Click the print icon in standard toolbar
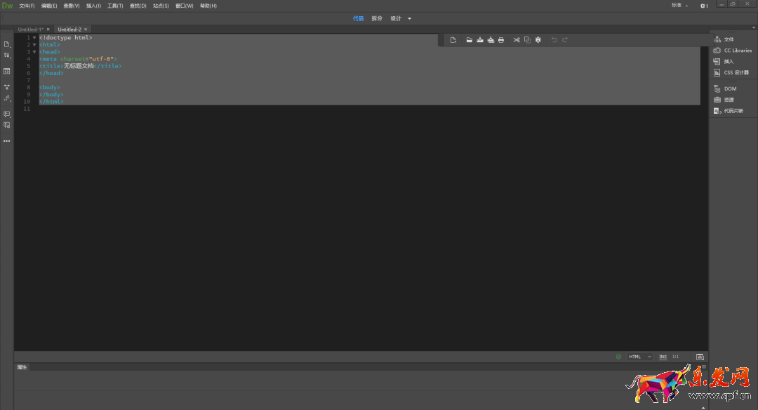This screenshot has height=410, width=758. click(500, 40)
